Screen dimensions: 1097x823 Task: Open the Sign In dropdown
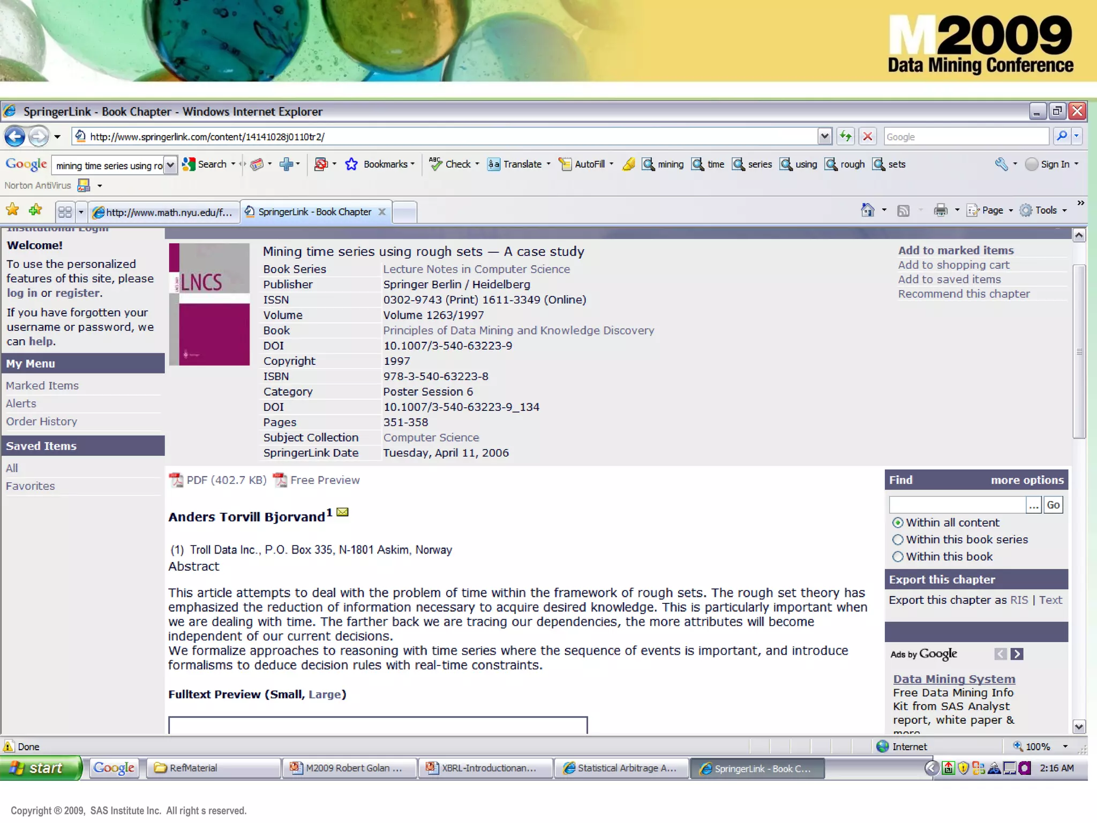click(1076, 164)
